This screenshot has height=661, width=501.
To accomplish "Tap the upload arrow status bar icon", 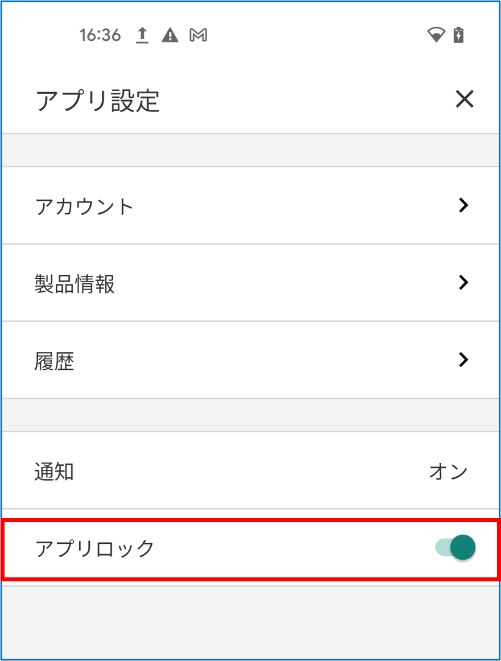I will pos(142,36).
